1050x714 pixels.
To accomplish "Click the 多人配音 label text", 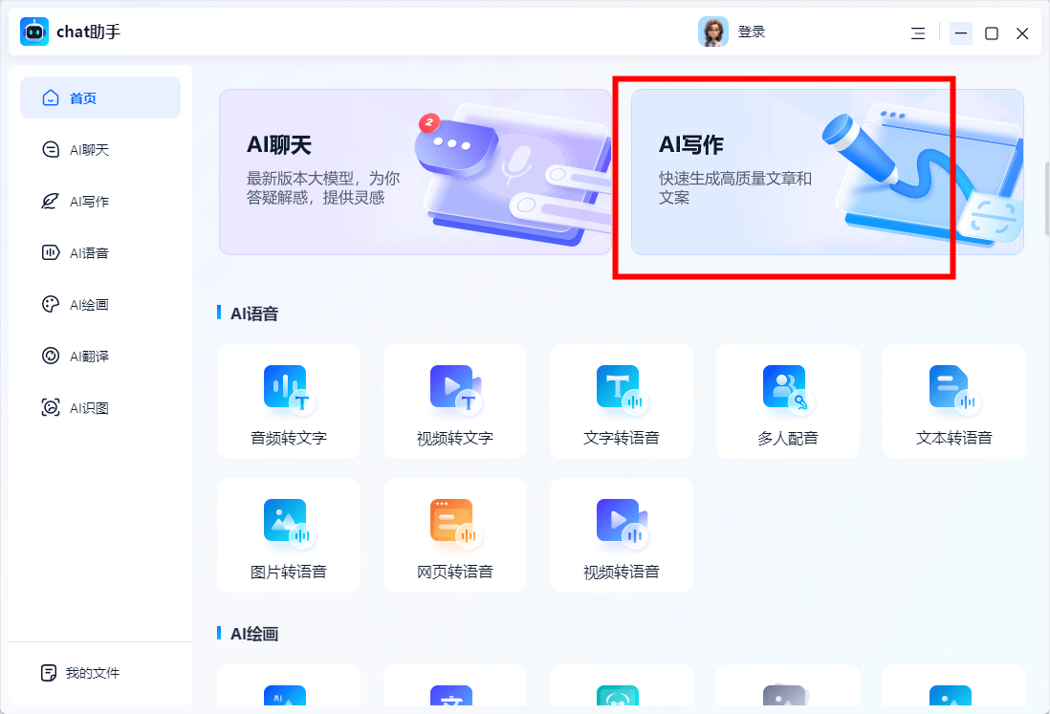I will (788, 439).
